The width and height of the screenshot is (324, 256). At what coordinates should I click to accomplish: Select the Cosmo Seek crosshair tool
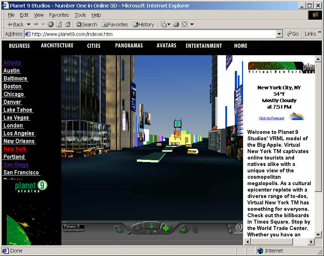click(x=119, y=229)
